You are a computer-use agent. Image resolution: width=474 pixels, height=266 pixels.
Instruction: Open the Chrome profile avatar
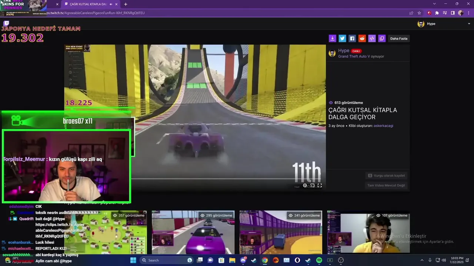pos(461,13)
